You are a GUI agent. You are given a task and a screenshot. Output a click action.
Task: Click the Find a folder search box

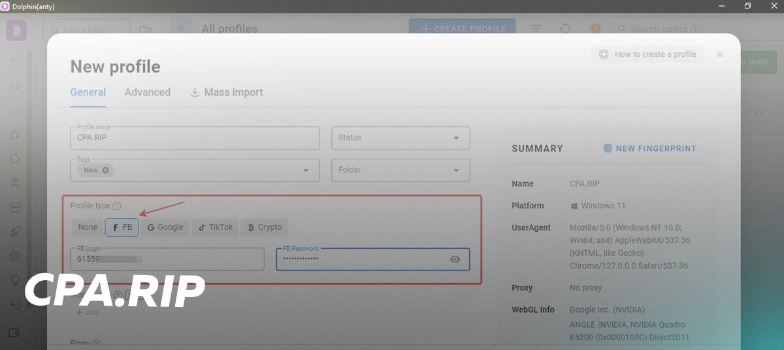(x=87, y=30)
